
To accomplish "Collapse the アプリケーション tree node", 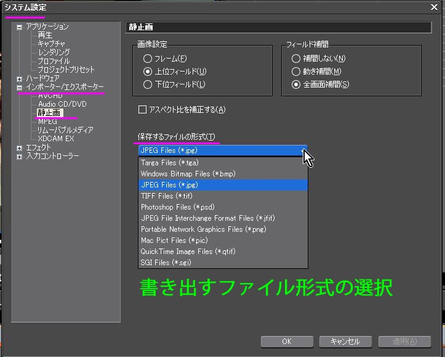I will 20,27.
